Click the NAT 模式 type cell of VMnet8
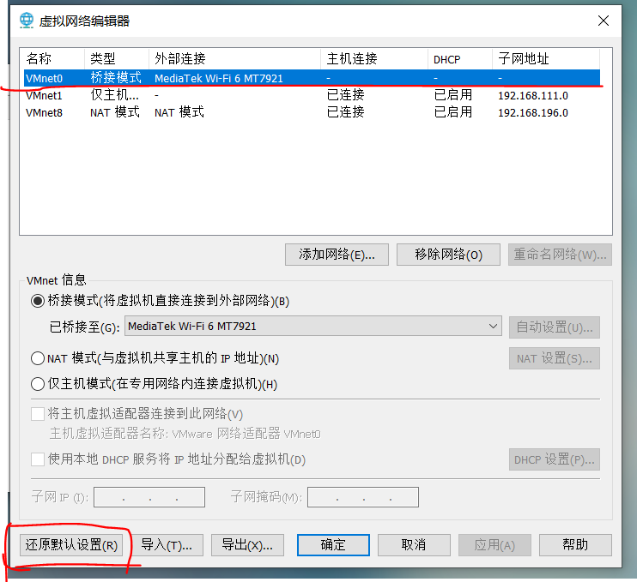This screenshot has height=582, width=637. (x=115, y=112)
